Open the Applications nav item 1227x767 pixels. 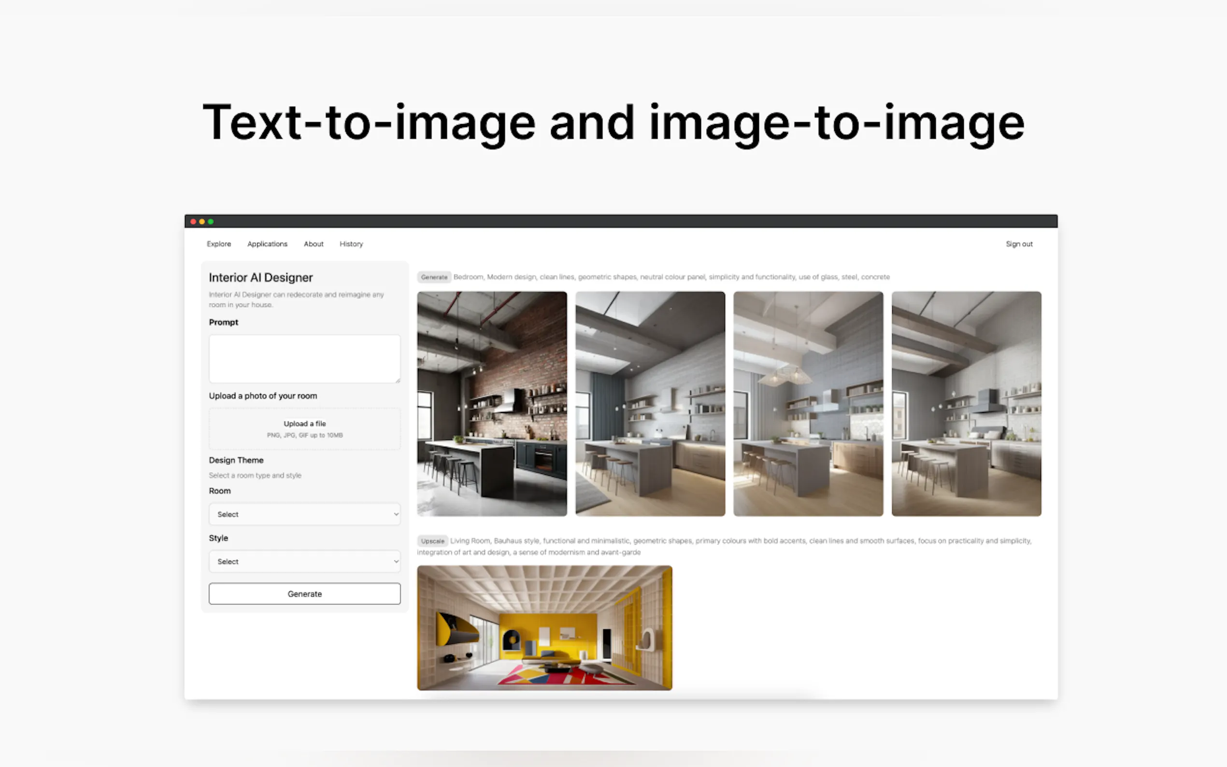[x=267, y=244]
